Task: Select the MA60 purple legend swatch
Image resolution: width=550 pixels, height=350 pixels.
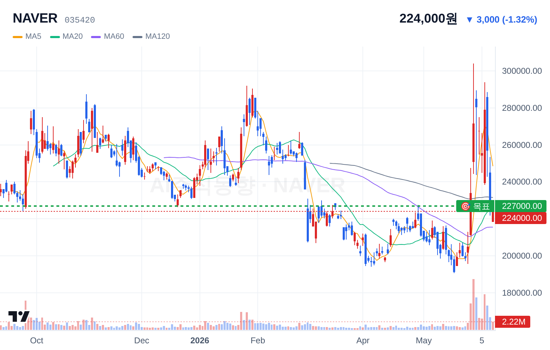Action: pyautogui.click(x=96, y=37)
